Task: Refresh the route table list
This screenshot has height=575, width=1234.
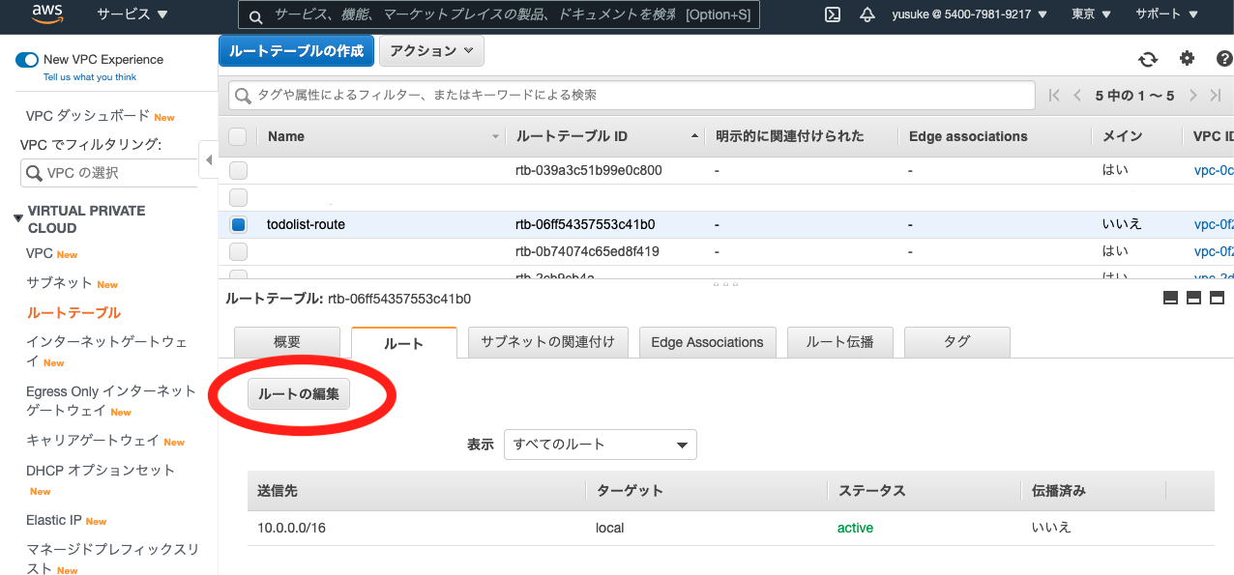Action: pos(1148,59)
